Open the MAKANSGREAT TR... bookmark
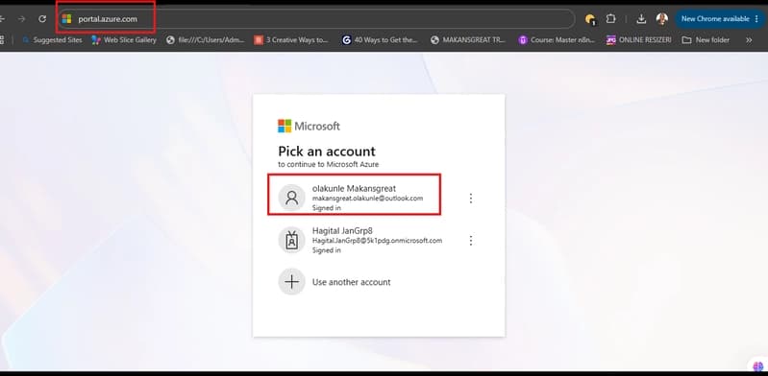This screenshot has width=768, height=376. click(x=468, y=40)
